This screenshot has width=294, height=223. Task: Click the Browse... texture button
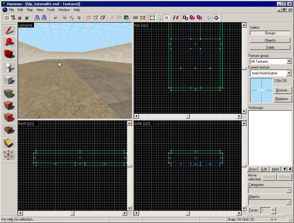pos(283,90)
